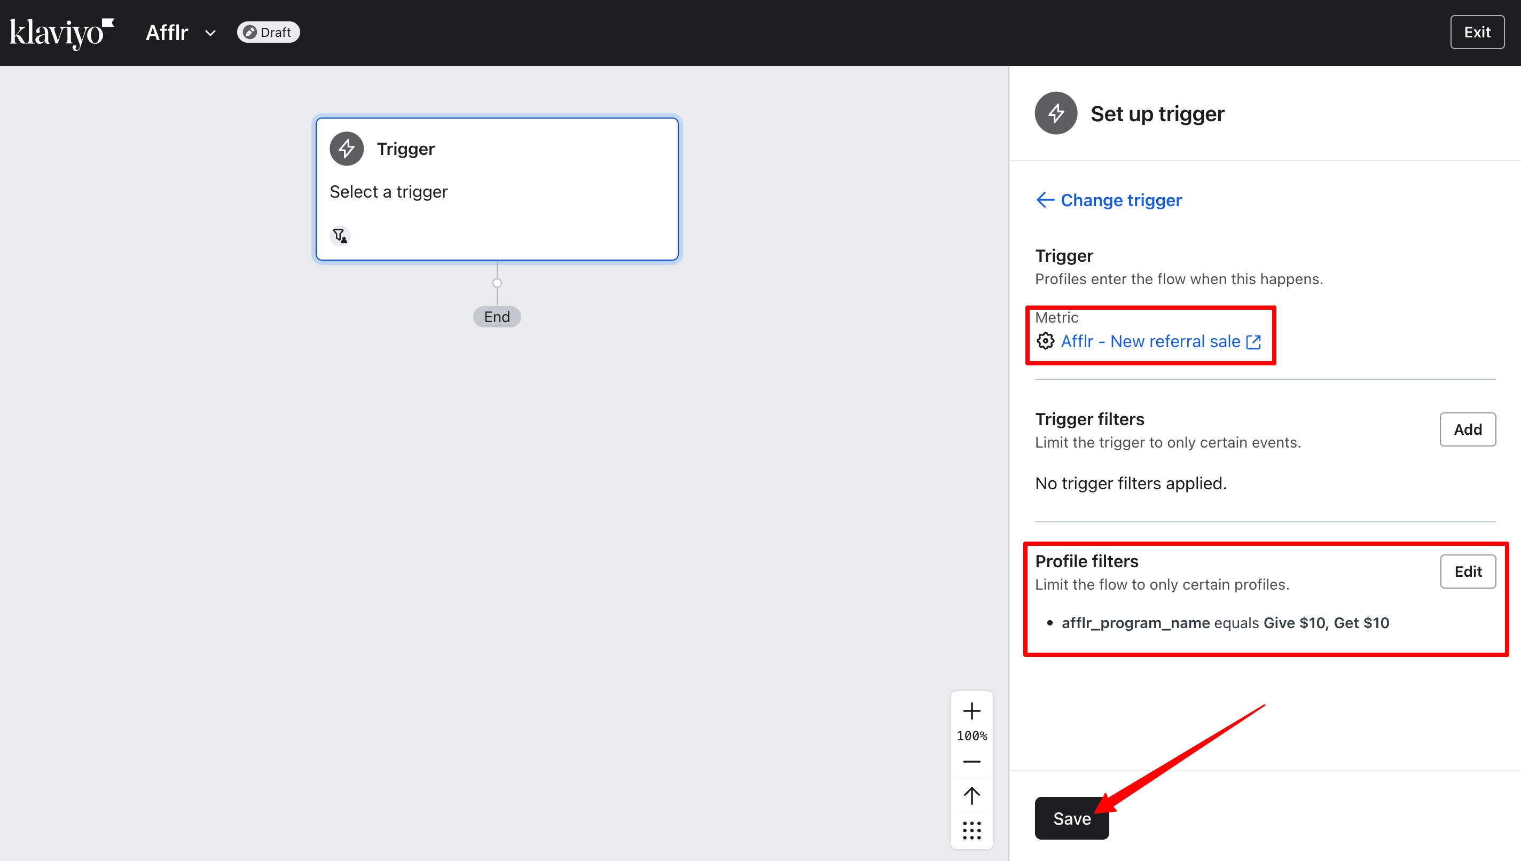Click the external link icon next to the metric
The height and width of the screenshot is (861, 1521).
pos(1253,342)
